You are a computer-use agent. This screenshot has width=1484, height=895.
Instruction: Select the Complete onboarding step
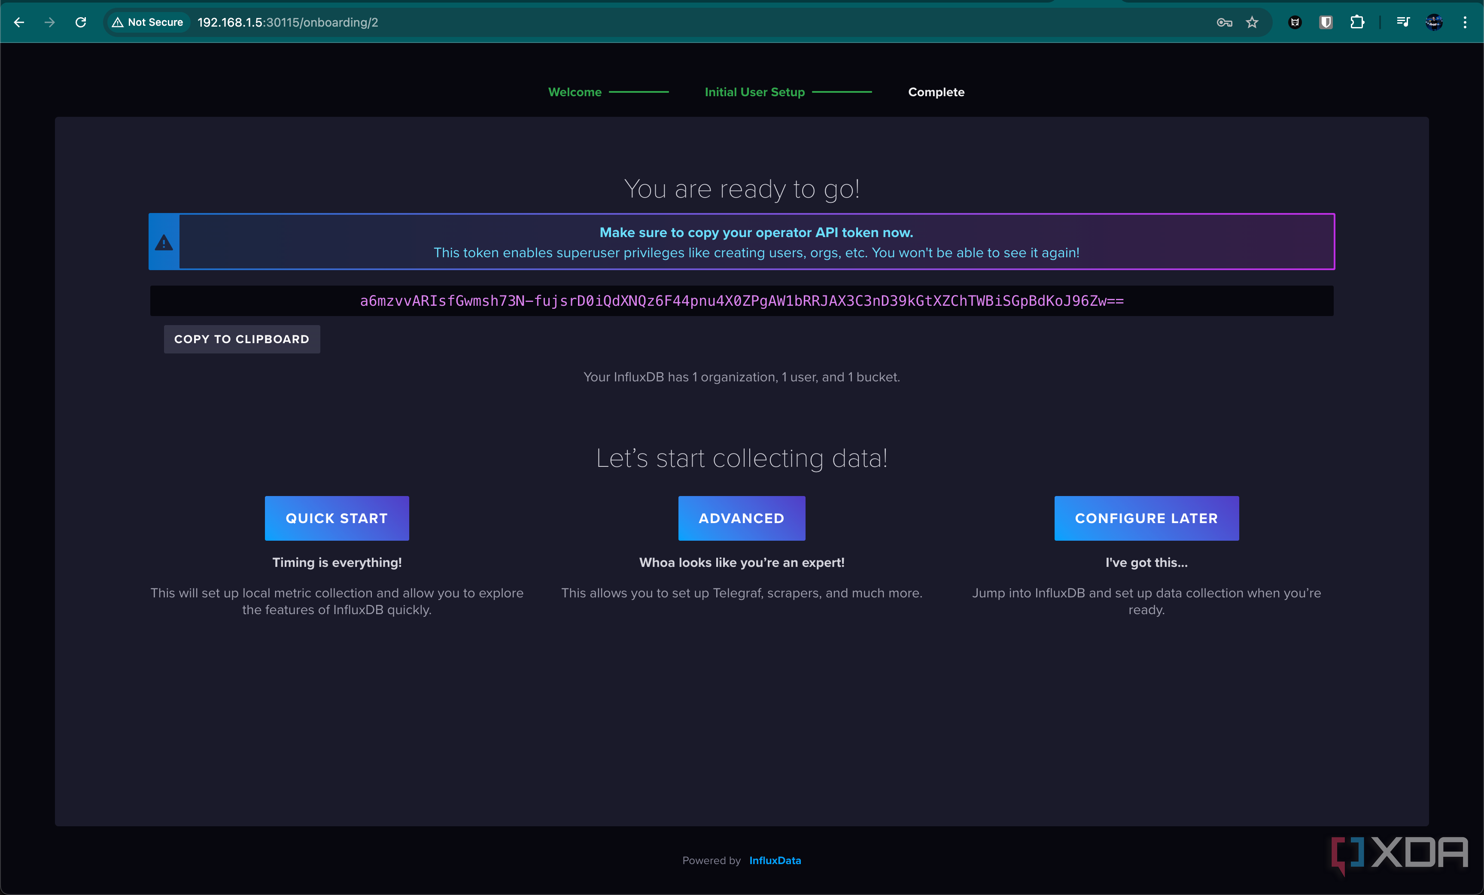[x=936, y=92]
